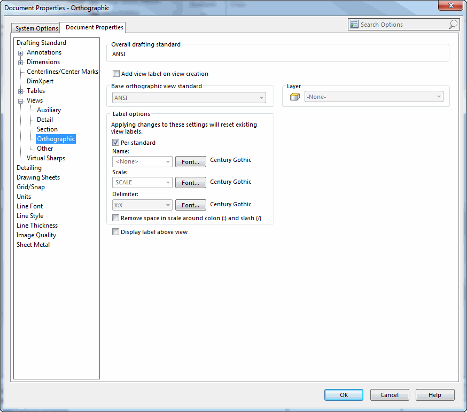The width and height of the screenshot is (467, 412).
Task: Expand the Tables tree node
Action: pyautogui.click(x=20, y=91)
